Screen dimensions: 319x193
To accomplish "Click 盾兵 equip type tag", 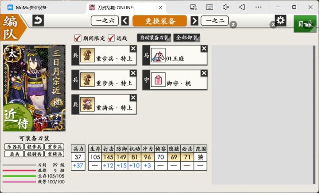I will [14, 154].
